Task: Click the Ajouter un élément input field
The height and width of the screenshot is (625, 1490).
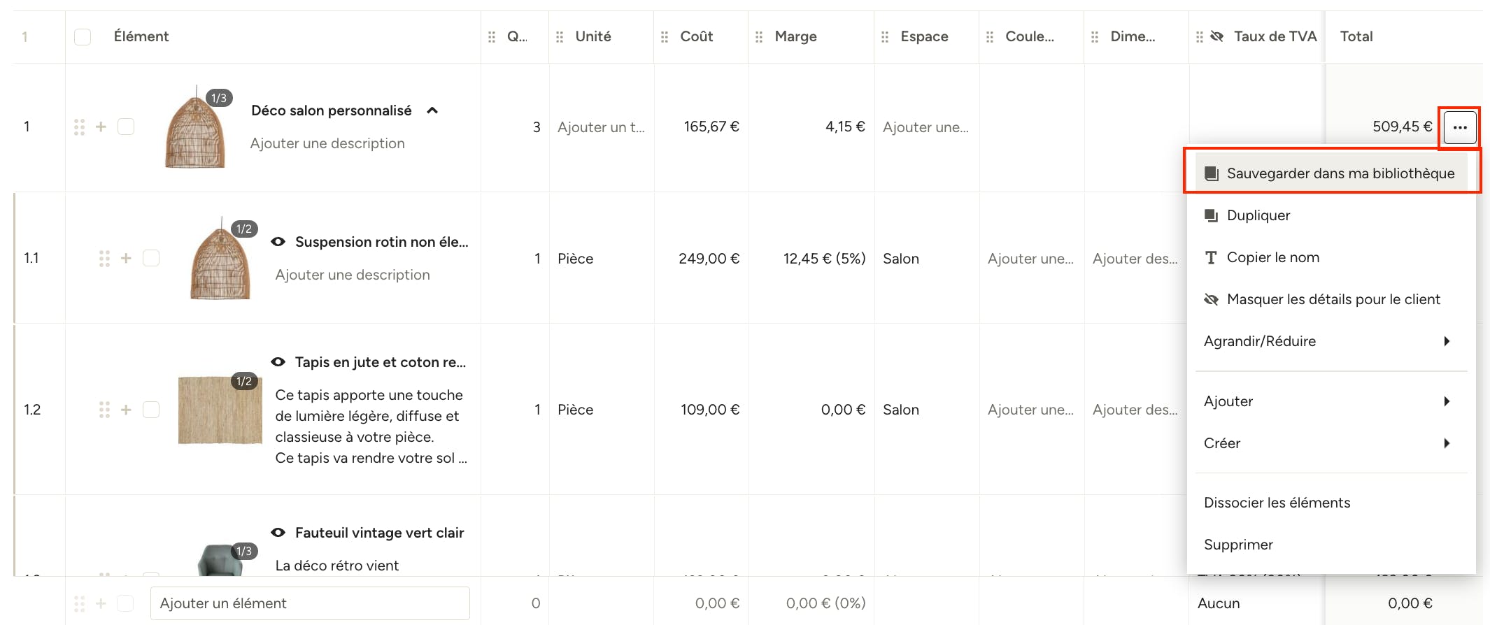Action: 310,603
